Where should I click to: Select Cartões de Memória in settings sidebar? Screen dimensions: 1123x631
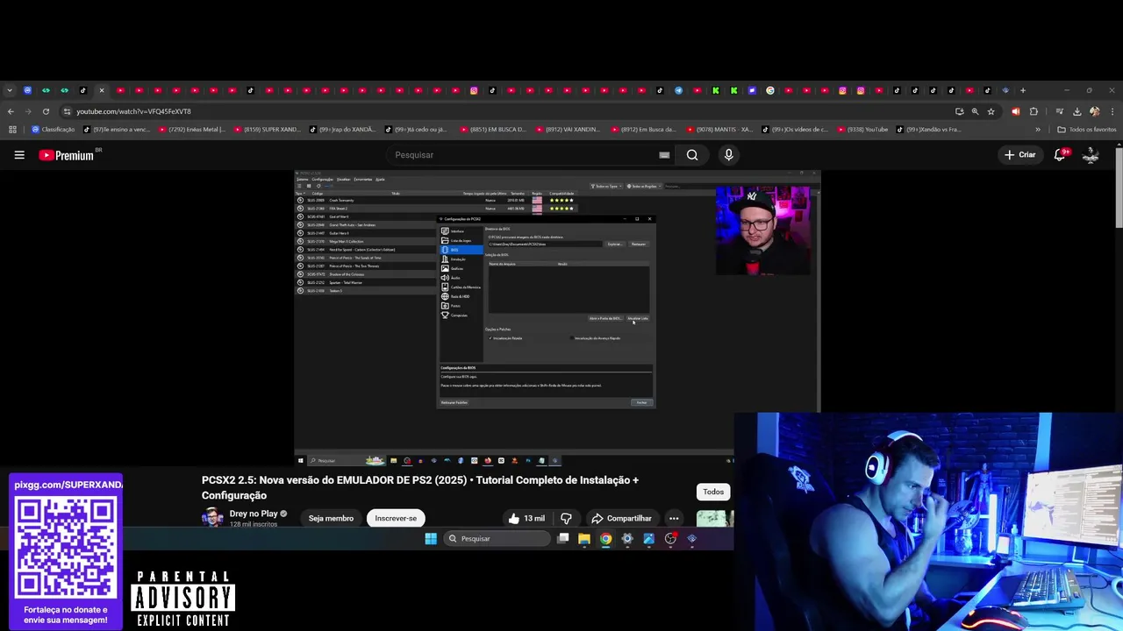pos(461,287)
